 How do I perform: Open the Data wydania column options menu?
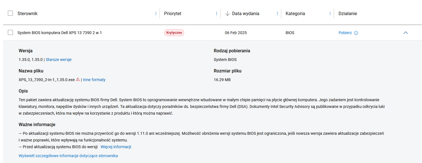tap(277, 13)
